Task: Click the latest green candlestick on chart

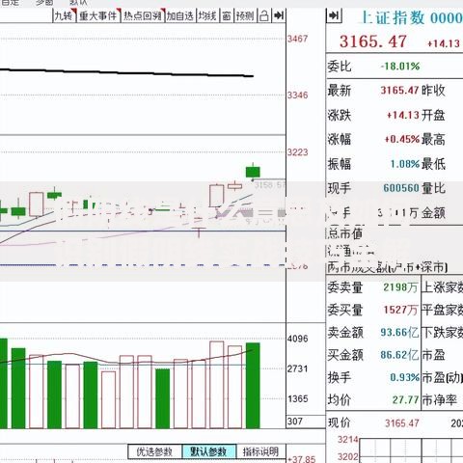Action: click(x=253, y=172)
